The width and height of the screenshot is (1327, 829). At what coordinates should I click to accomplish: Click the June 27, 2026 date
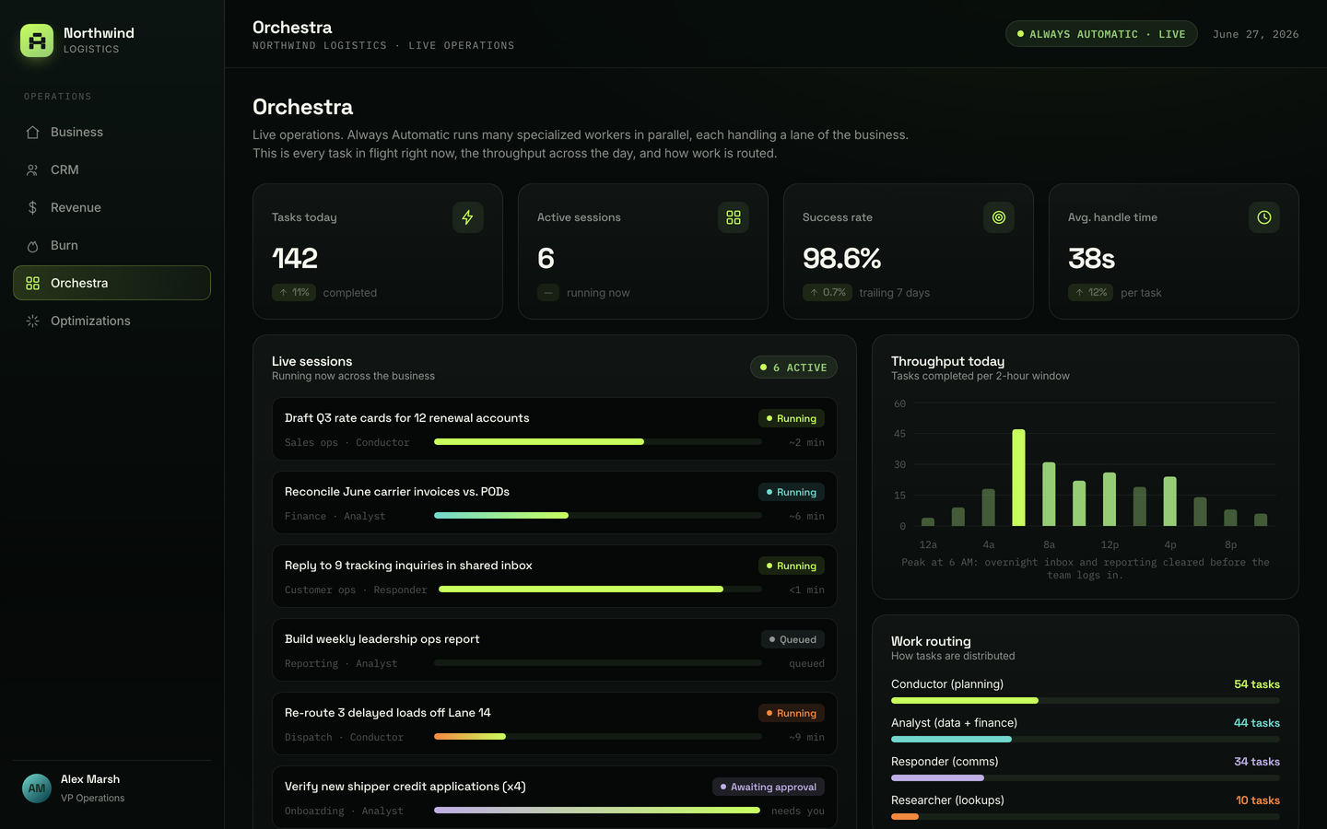coord(1256,34)
